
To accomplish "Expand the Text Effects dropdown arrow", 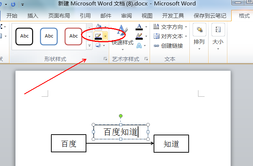I will click(145, 45).
